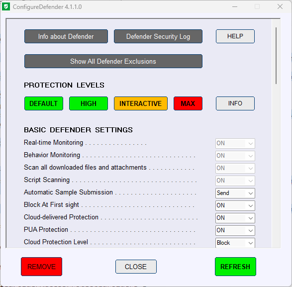
Task: Expand PUA Protection dropdown
Action: (x=235, y=230)
